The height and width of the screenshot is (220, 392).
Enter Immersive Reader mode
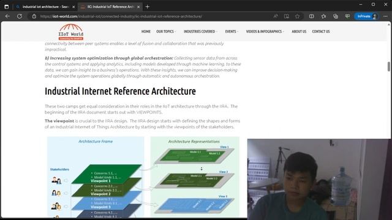point(287,16)
